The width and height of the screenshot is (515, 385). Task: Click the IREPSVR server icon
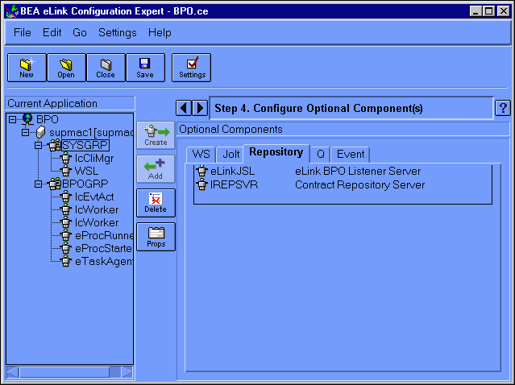point(201,184)
